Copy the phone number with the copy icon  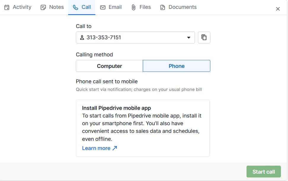(204, 37)
